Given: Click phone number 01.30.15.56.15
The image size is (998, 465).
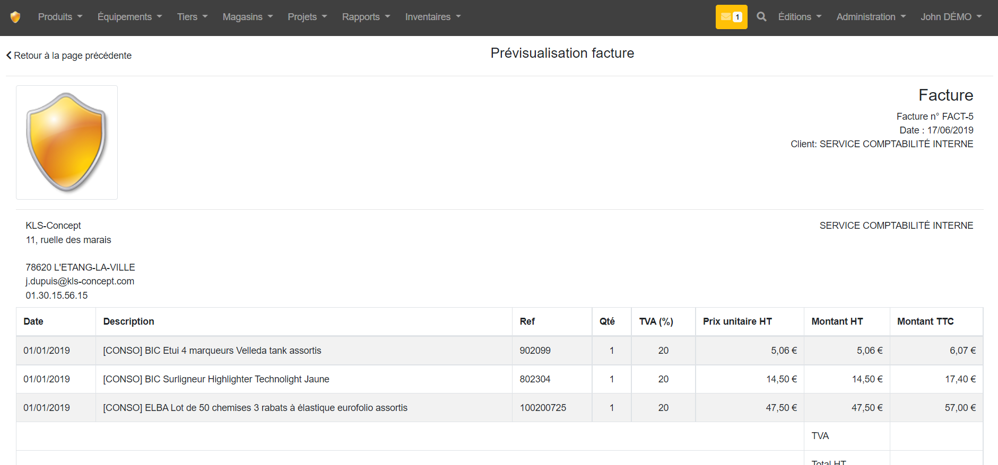Looking at the screenshot, I should click(x=57, y=296).
